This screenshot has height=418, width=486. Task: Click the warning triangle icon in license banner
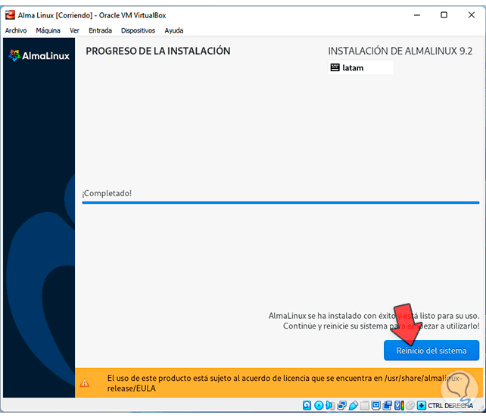coord(85,383)
